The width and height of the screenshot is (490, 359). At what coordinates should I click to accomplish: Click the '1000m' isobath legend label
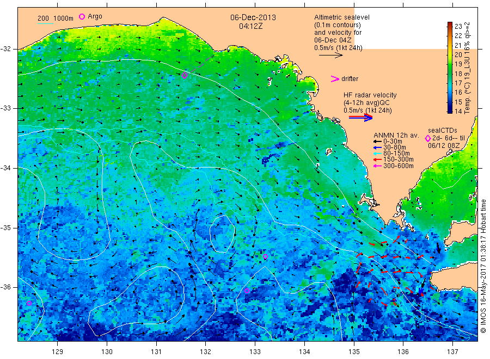tap(64, 18)
